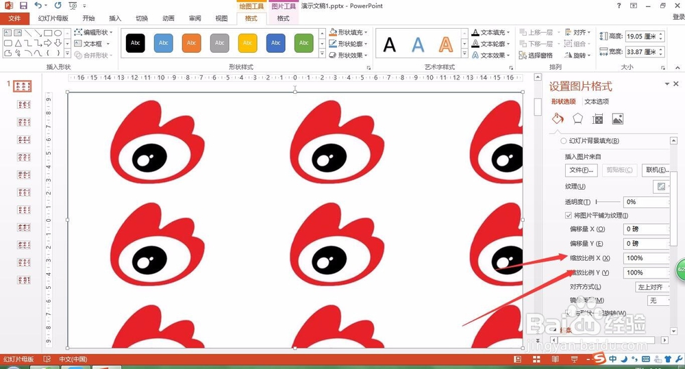The width and height of the screenshot is (685, 369).
Task: Click the 文件(F)... button
Action: tap(582, 170)
